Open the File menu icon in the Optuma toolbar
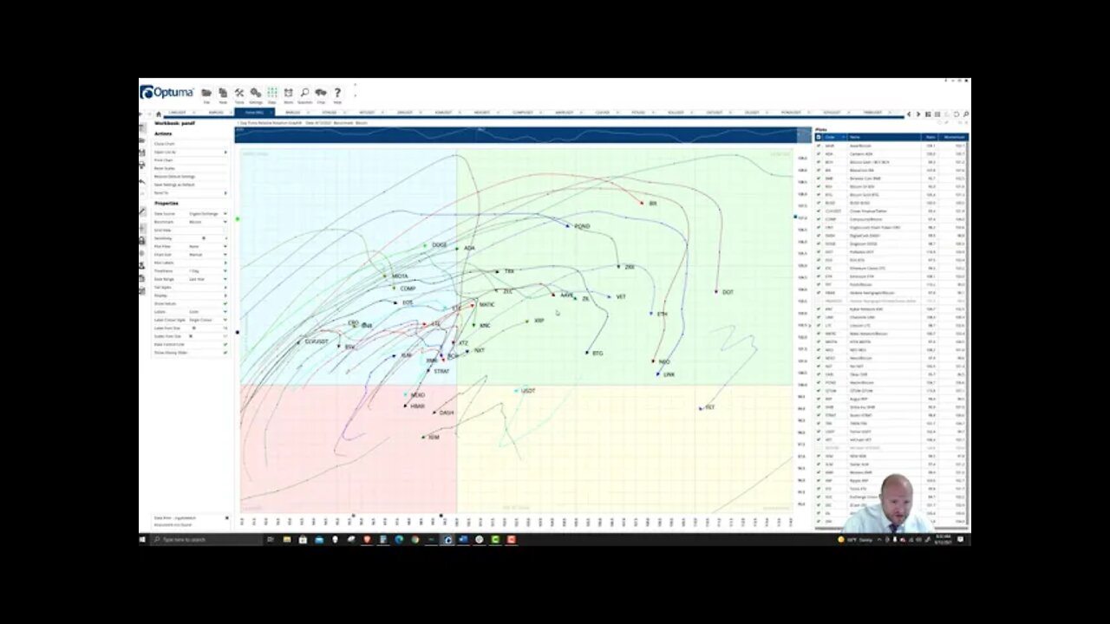 (206, 94)
